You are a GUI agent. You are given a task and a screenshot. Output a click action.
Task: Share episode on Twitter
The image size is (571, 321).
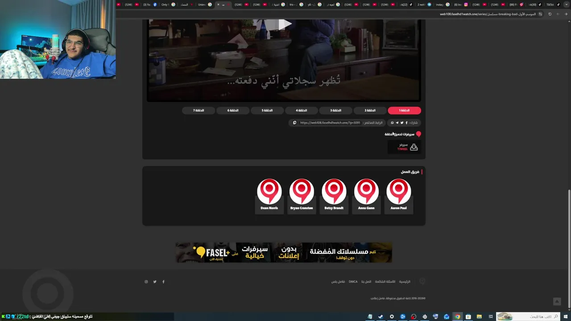coord(402,123)
